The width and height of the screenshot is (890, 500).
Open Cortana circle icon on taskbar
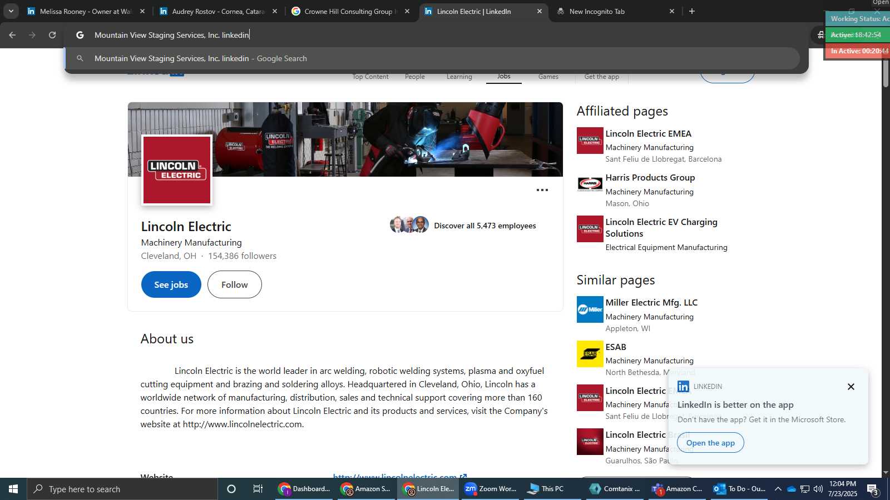click(x=231, y=489)
